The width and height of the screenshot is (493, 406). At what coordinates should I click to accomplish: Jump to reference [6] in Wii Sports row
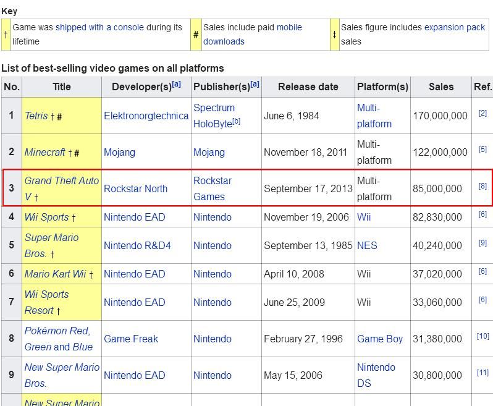(x=482, y=214)
